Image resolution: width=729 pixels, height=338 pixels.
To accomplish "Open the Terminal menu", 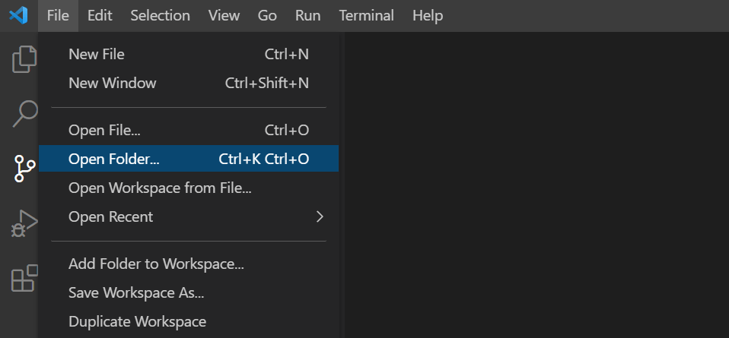I will (367, 15).
